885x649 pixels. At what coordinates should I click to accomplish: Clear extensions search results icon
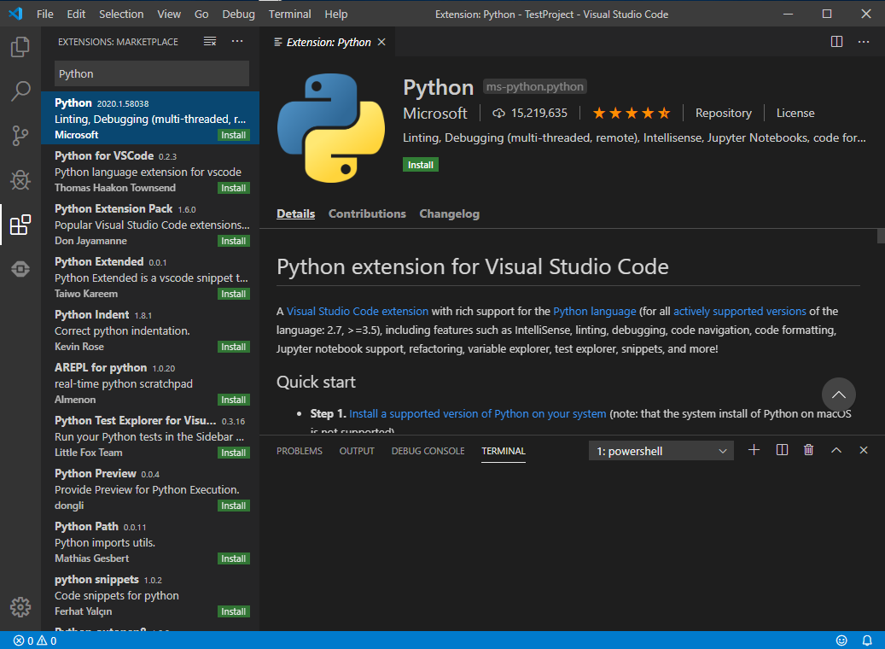(x=210, y=41)
